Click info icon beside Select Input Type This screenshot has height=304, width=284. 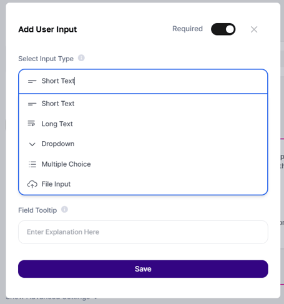[x=81, y=58]
